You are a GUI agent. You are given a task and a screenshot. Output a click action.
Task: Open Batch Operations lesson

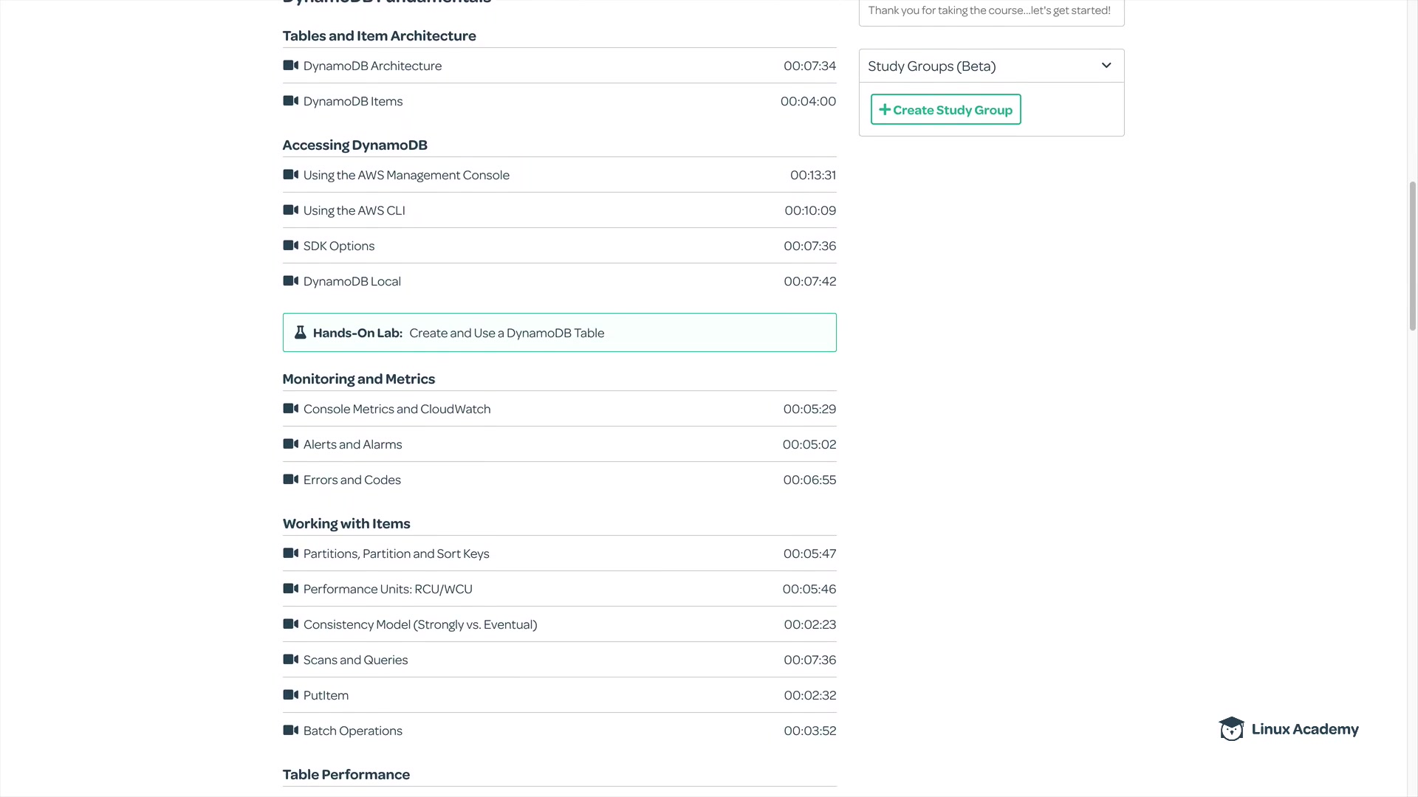(353, 731)
